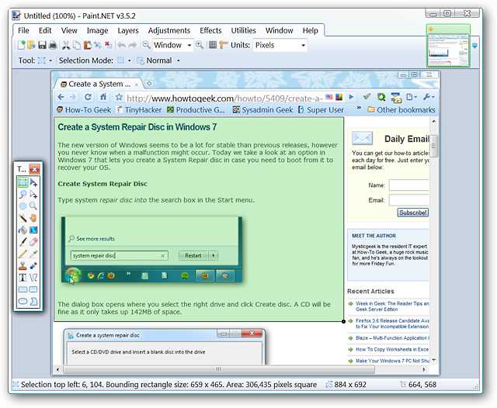The height and width of the screenshot is (408, 497).
Task: Select the Paint Bucket tool
Action: tap(23, 230)
